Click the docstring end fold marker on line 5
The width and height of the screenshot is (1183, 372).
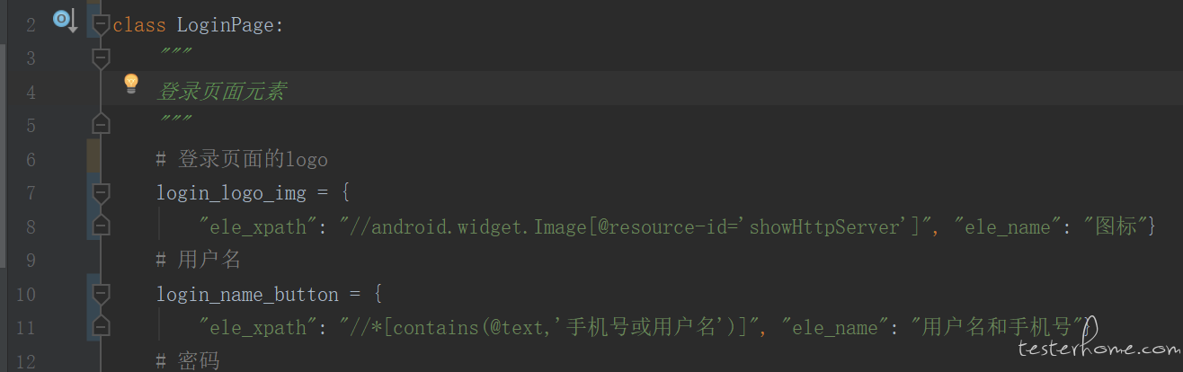click(x=101, y=123)
